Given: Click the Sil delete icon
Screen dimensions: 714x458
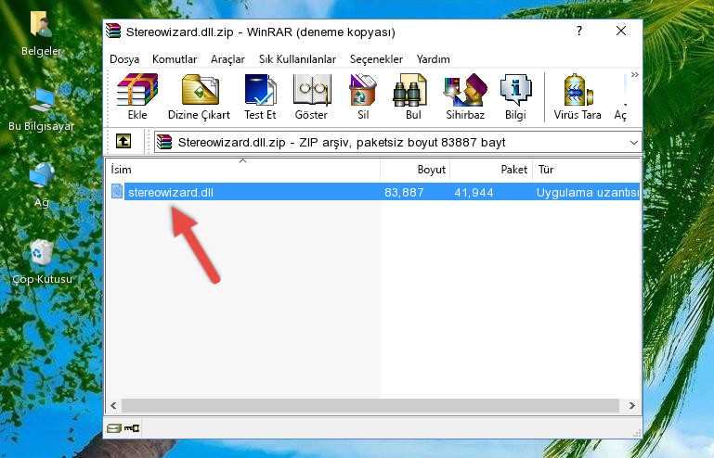Looking at the screenshot, I should (363, 96).
